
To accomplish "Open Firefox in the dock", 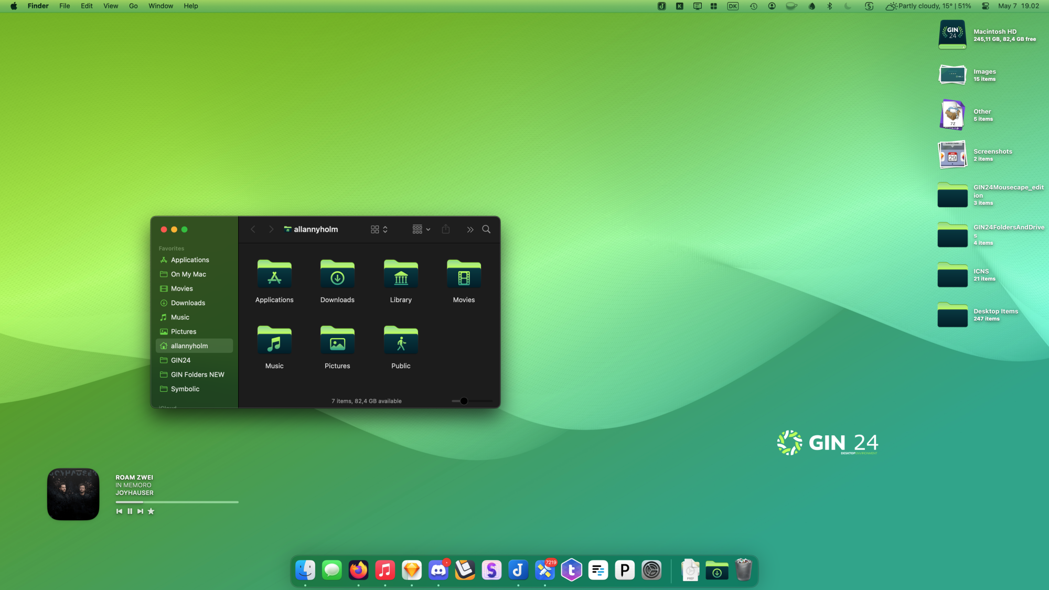I will [359, 570].
